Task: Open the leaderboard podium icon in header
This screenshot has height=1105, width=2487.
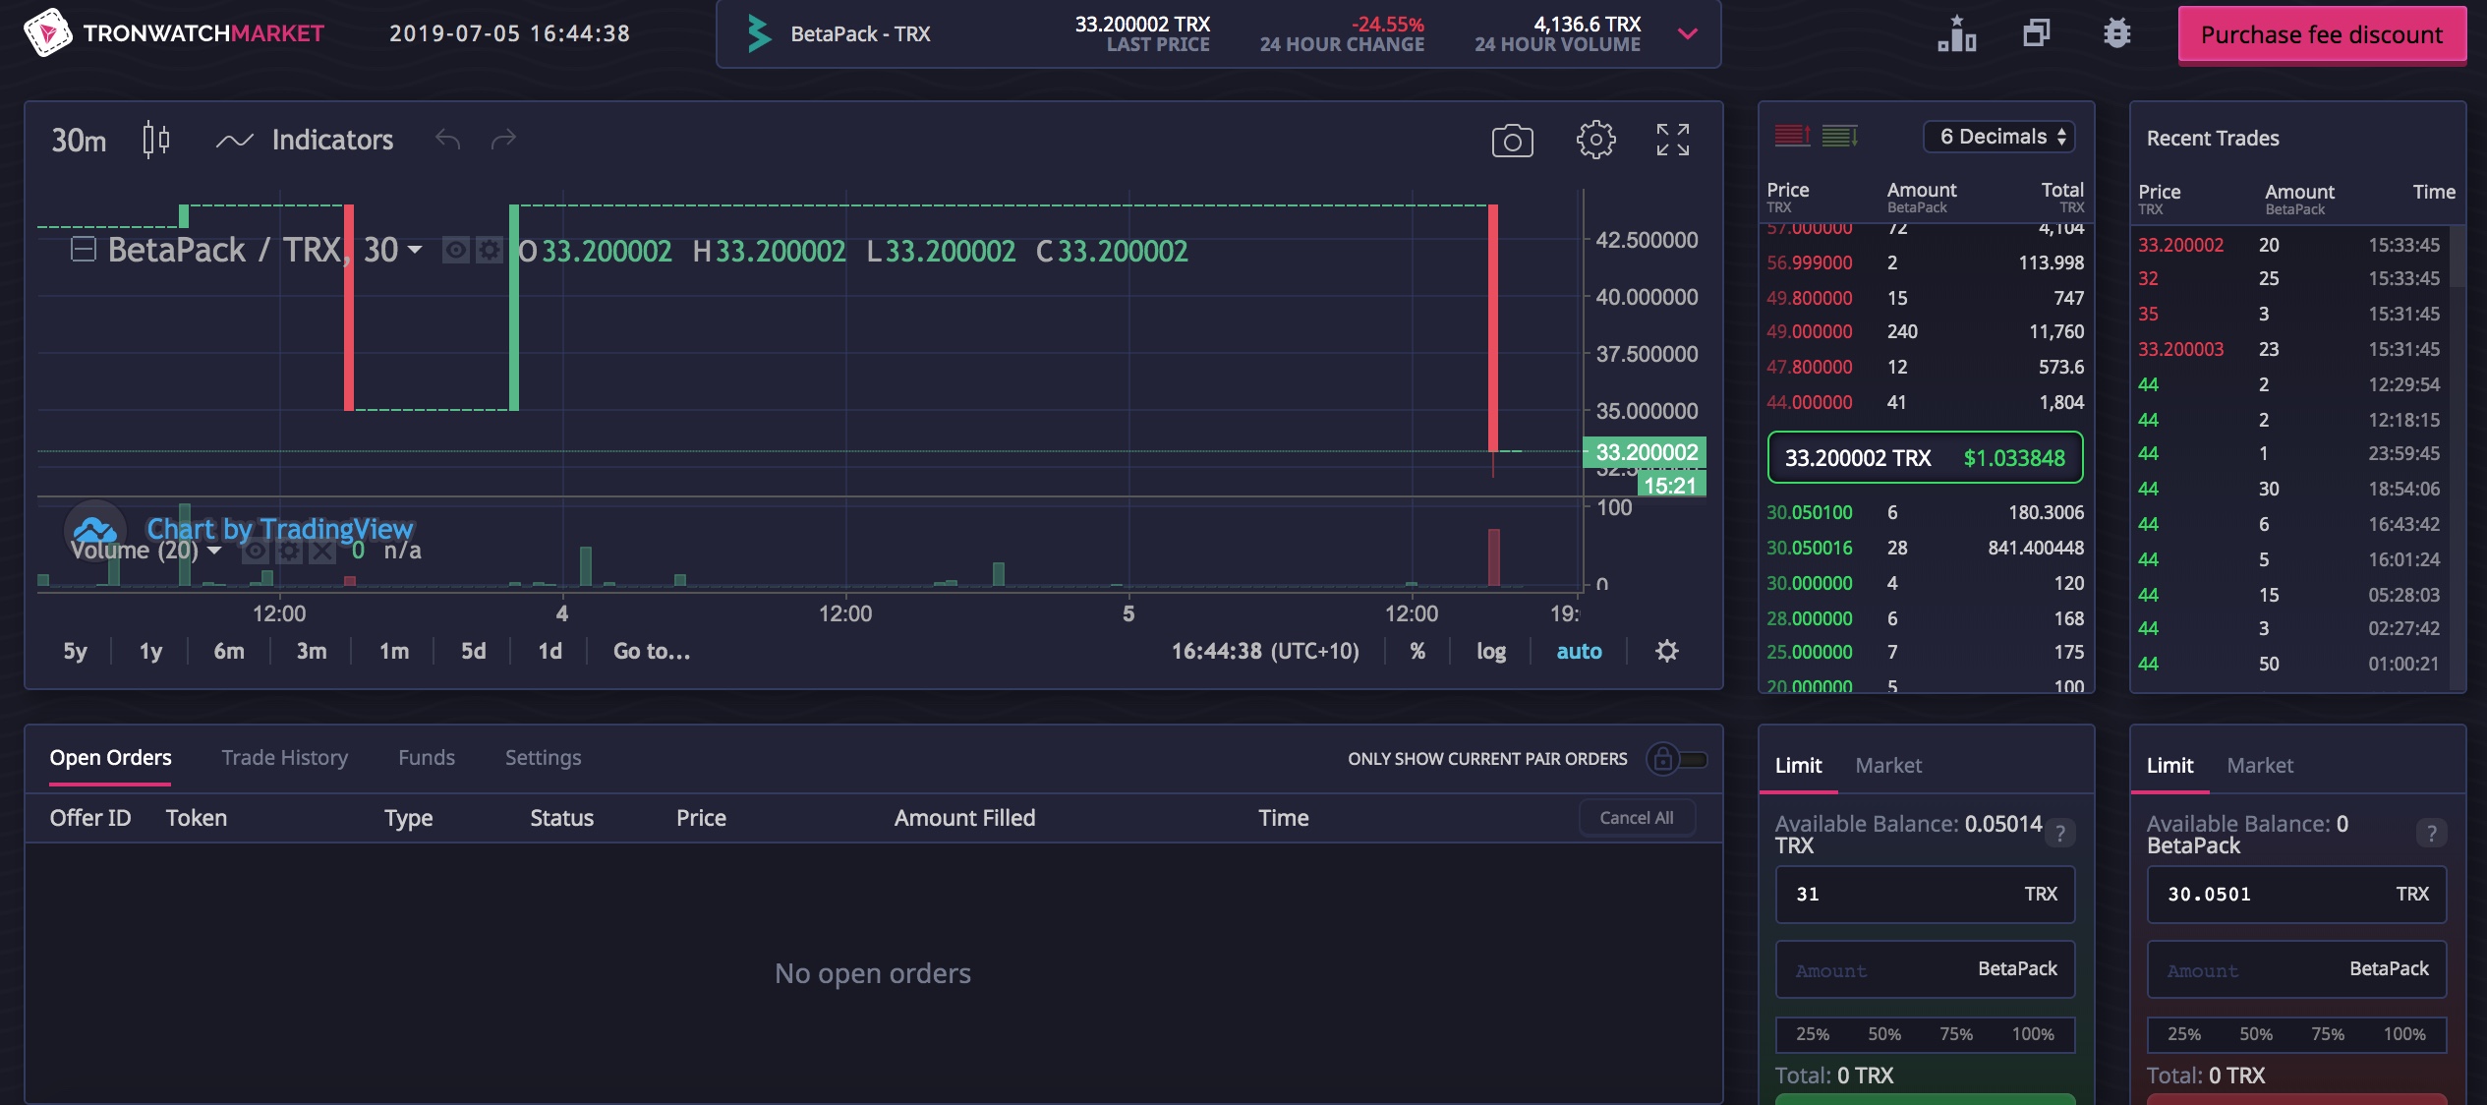Action: point(1956,33)
